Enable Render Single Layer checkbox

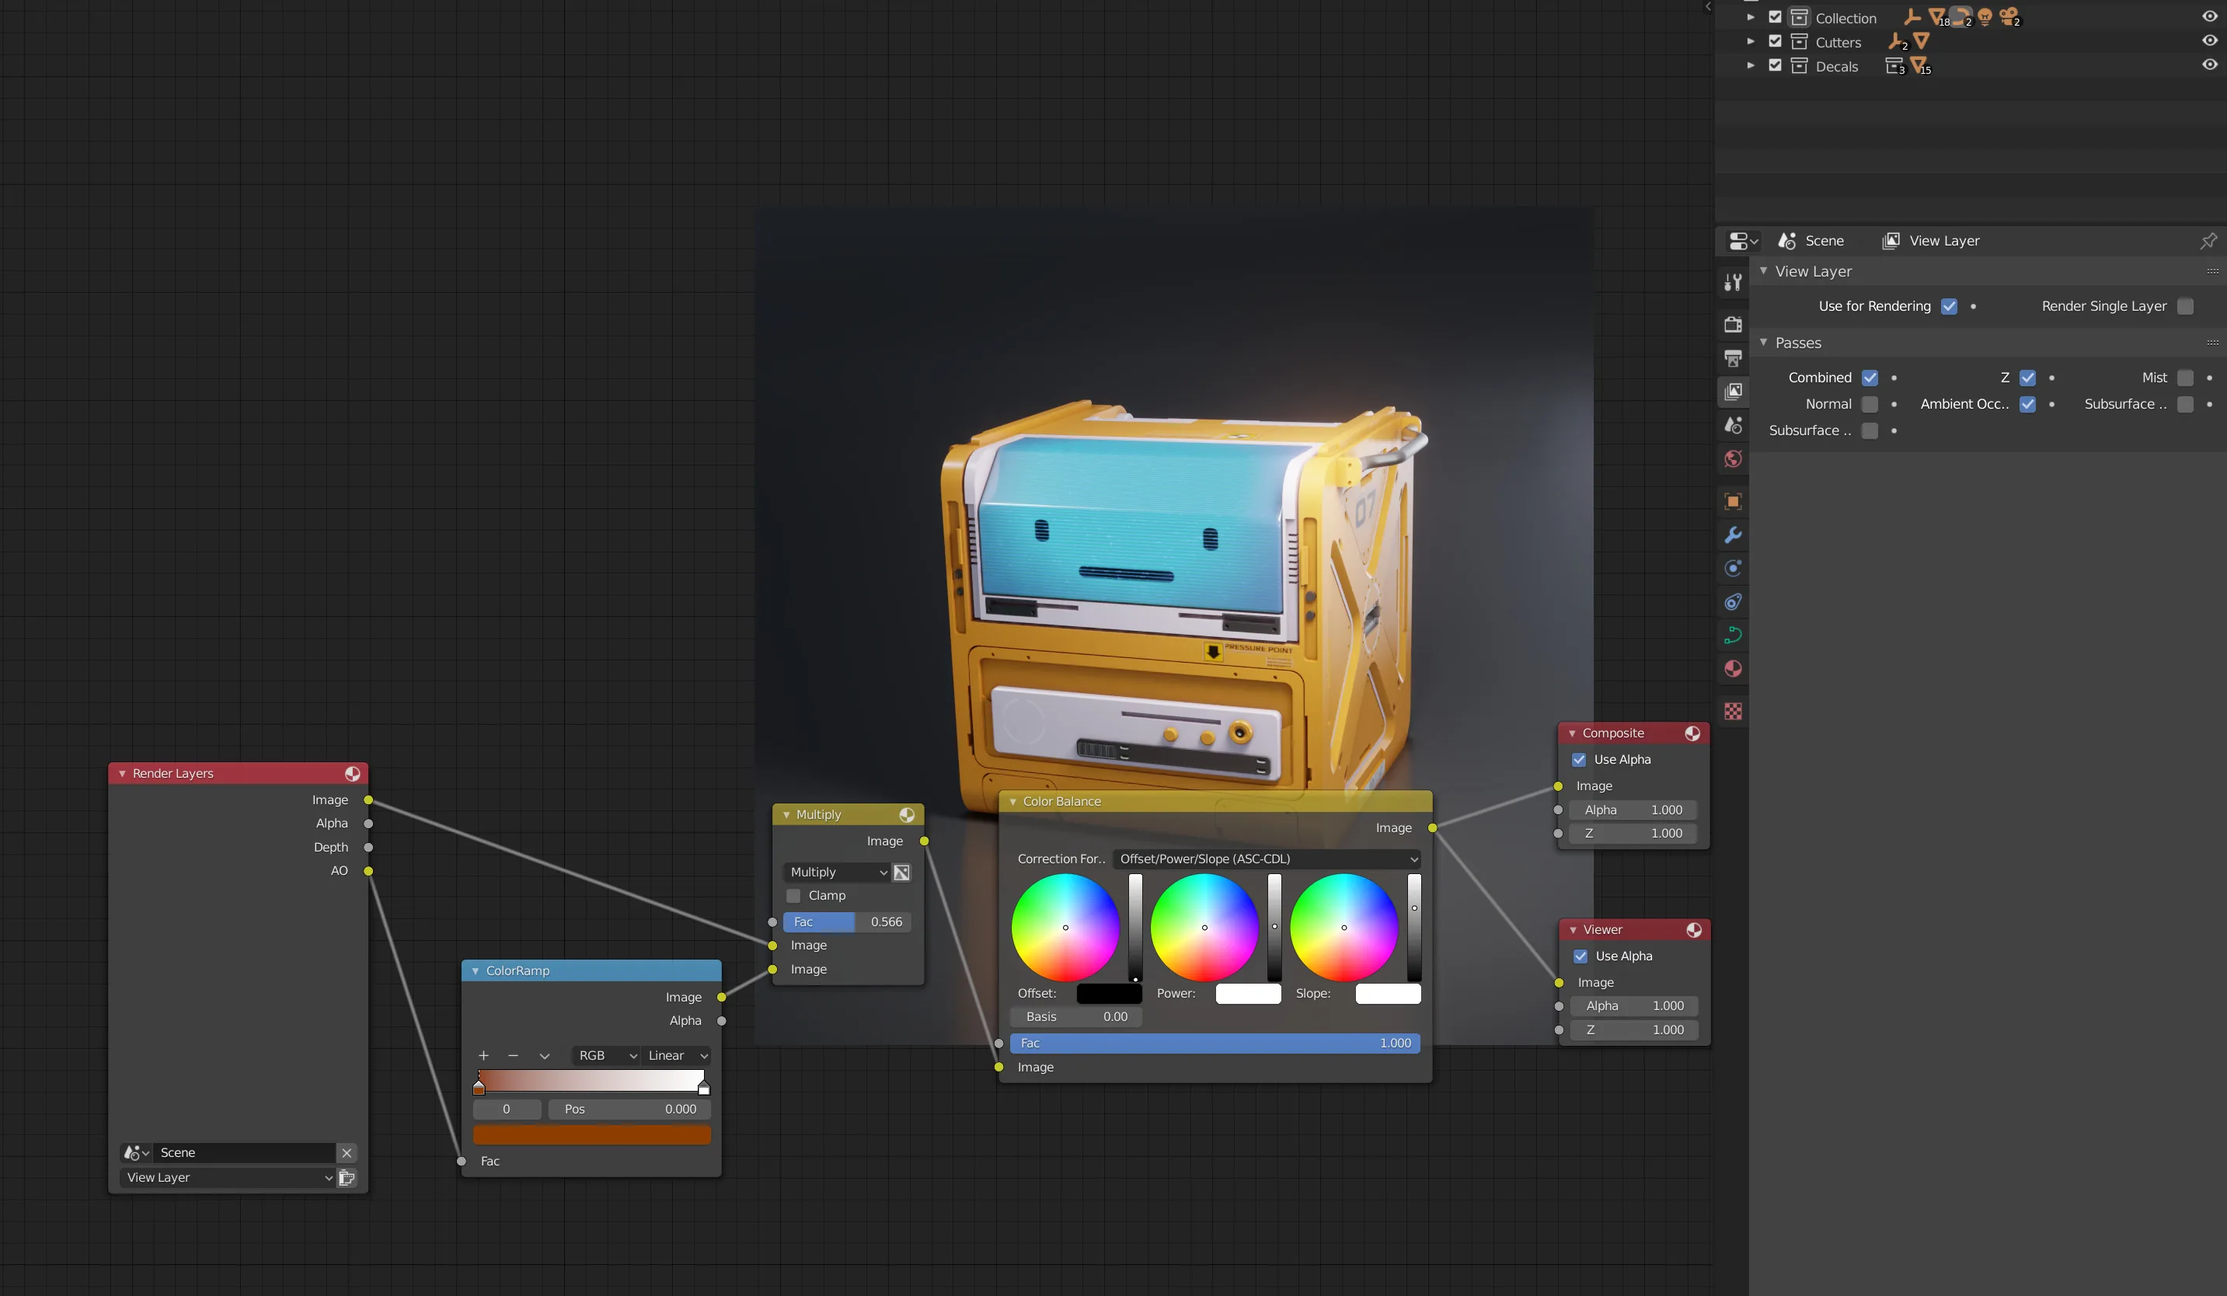pos(2184,307)
